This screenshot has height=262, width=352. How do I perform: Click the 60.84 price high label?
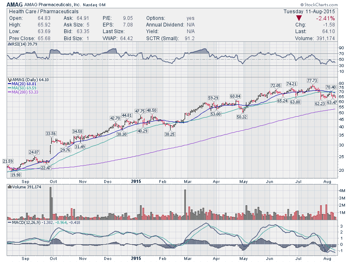pos(235,96)
